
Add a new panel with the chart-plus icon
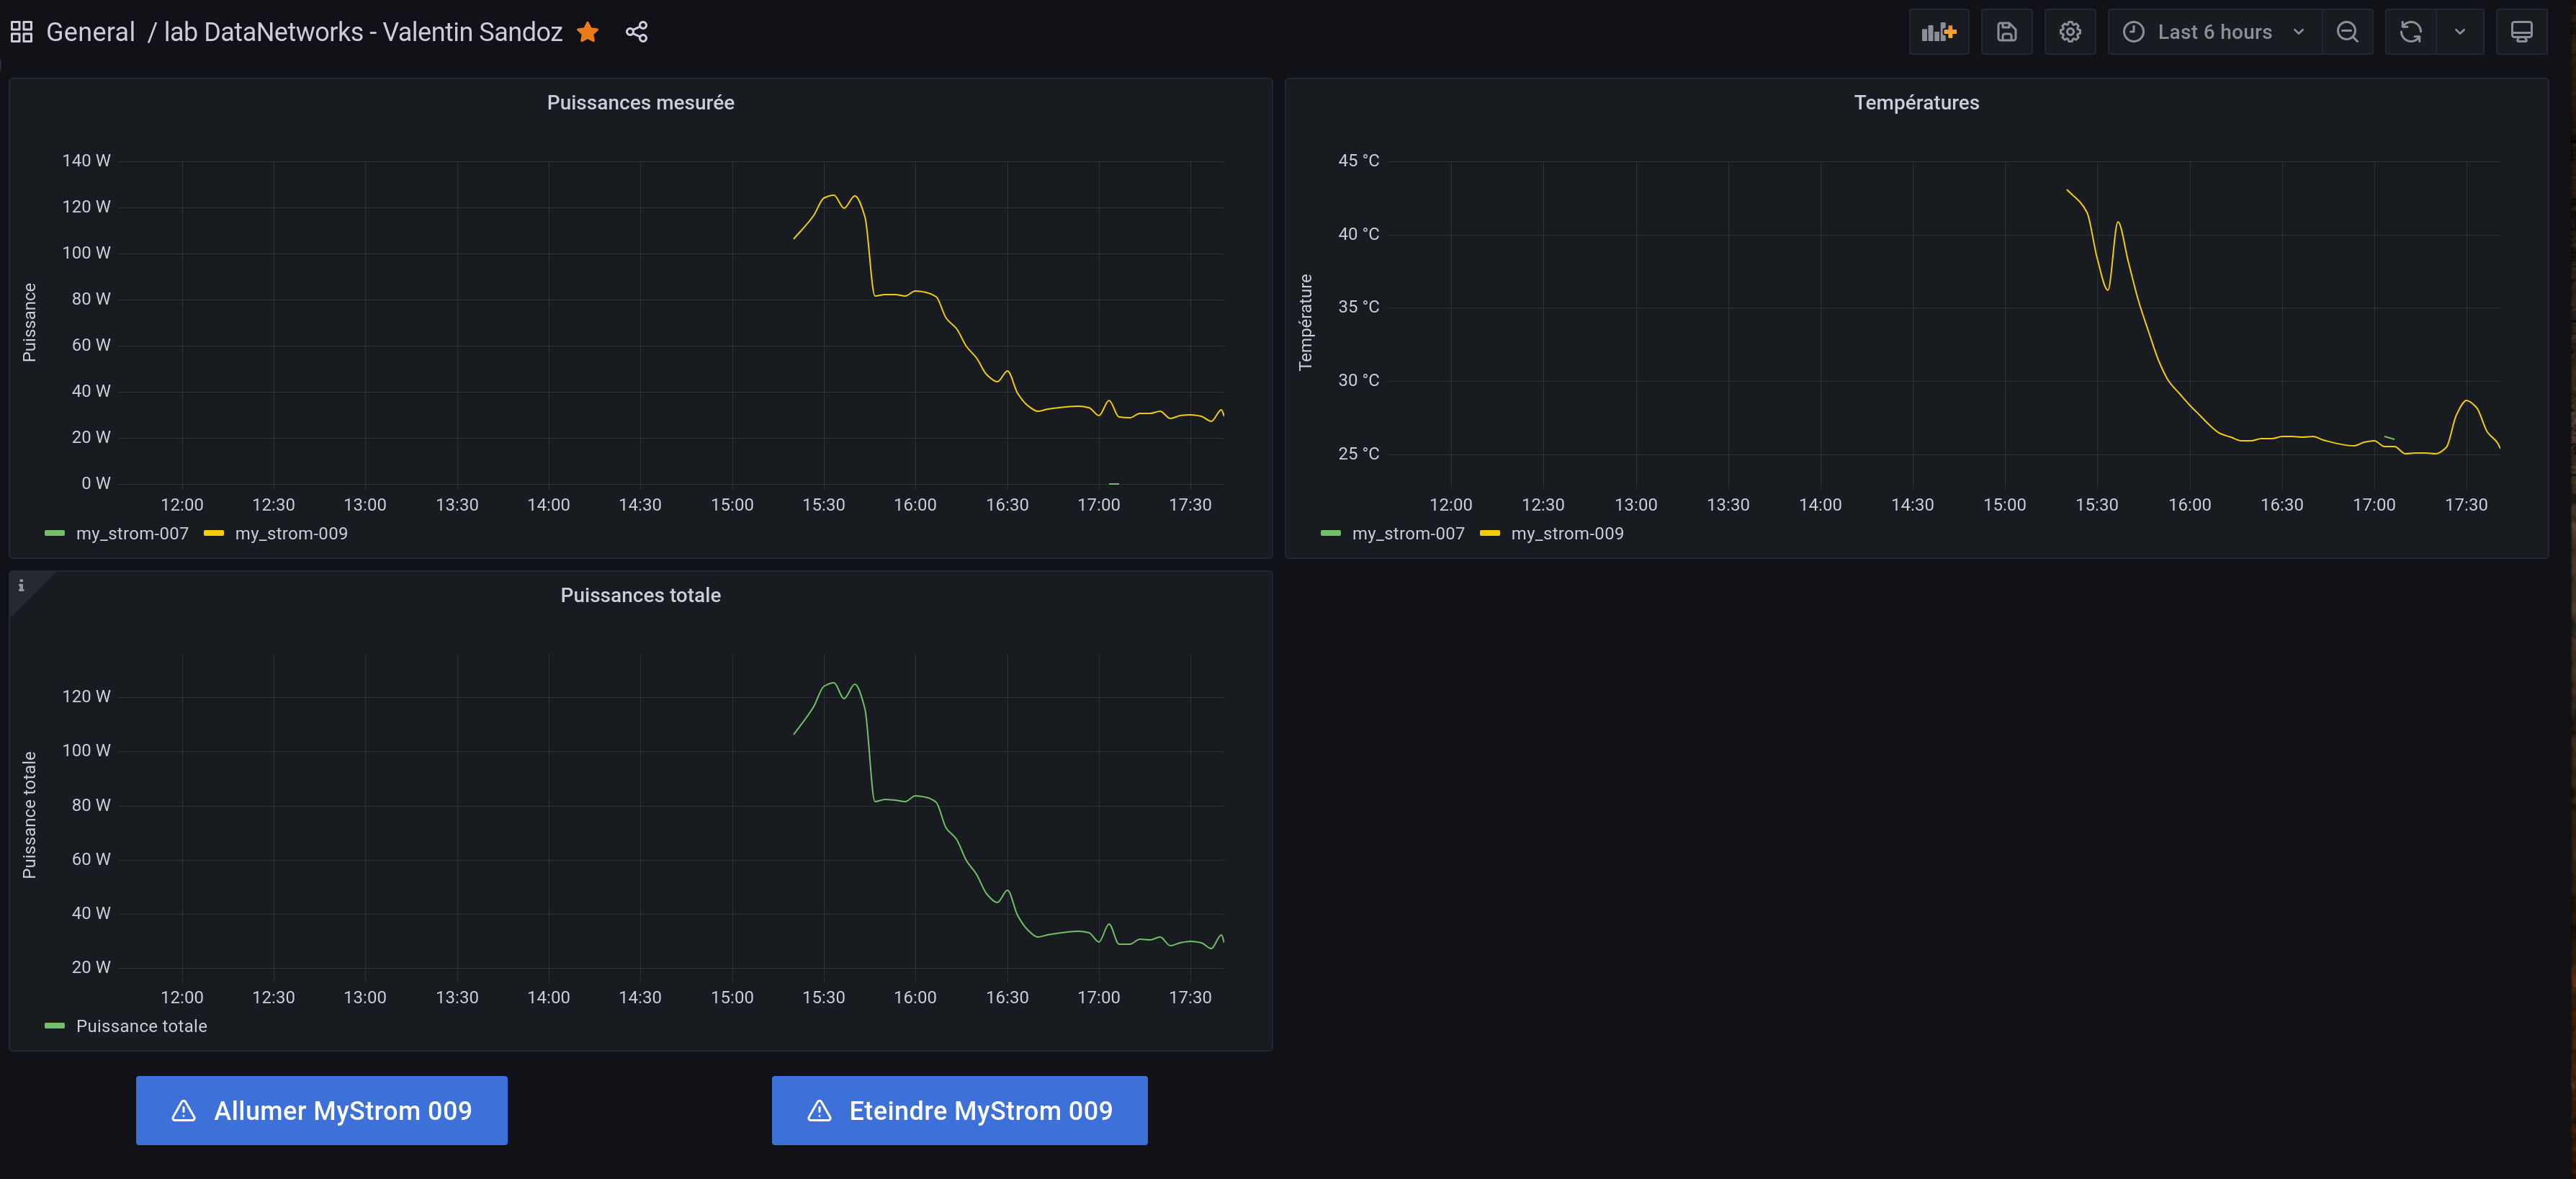[x=1938, y=32]
